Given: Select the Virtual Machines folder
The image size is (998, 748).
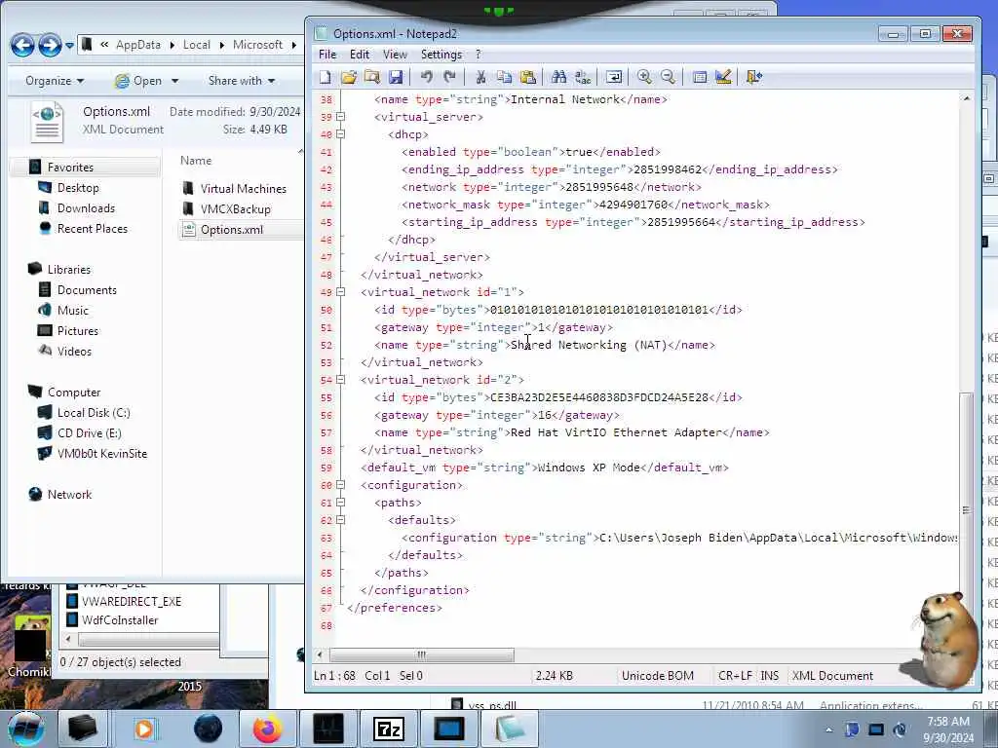Looking at the screenshot, I should (243, 189).
